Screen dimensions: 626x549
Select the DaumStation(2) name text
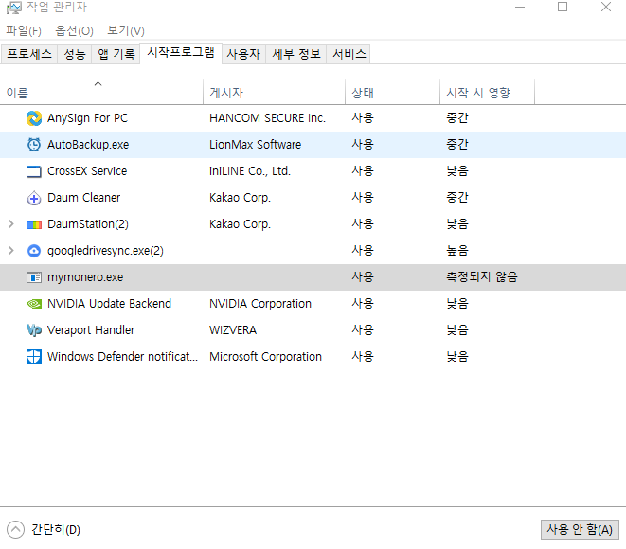tap(88, 224)
